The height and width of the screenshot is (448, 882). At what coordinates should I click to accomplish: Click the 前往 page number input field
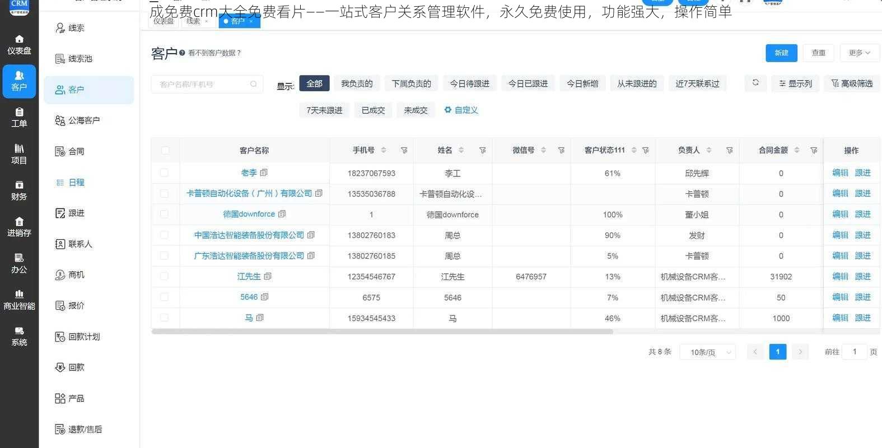point(855,352)
